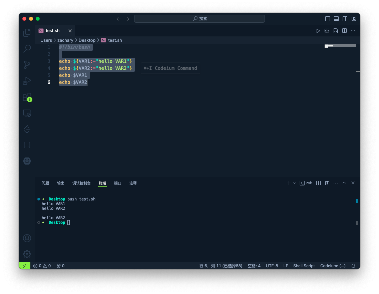Switch to the 调试控制台 panel tab
This screenshot has height=294, width=379.
point(81,183)
